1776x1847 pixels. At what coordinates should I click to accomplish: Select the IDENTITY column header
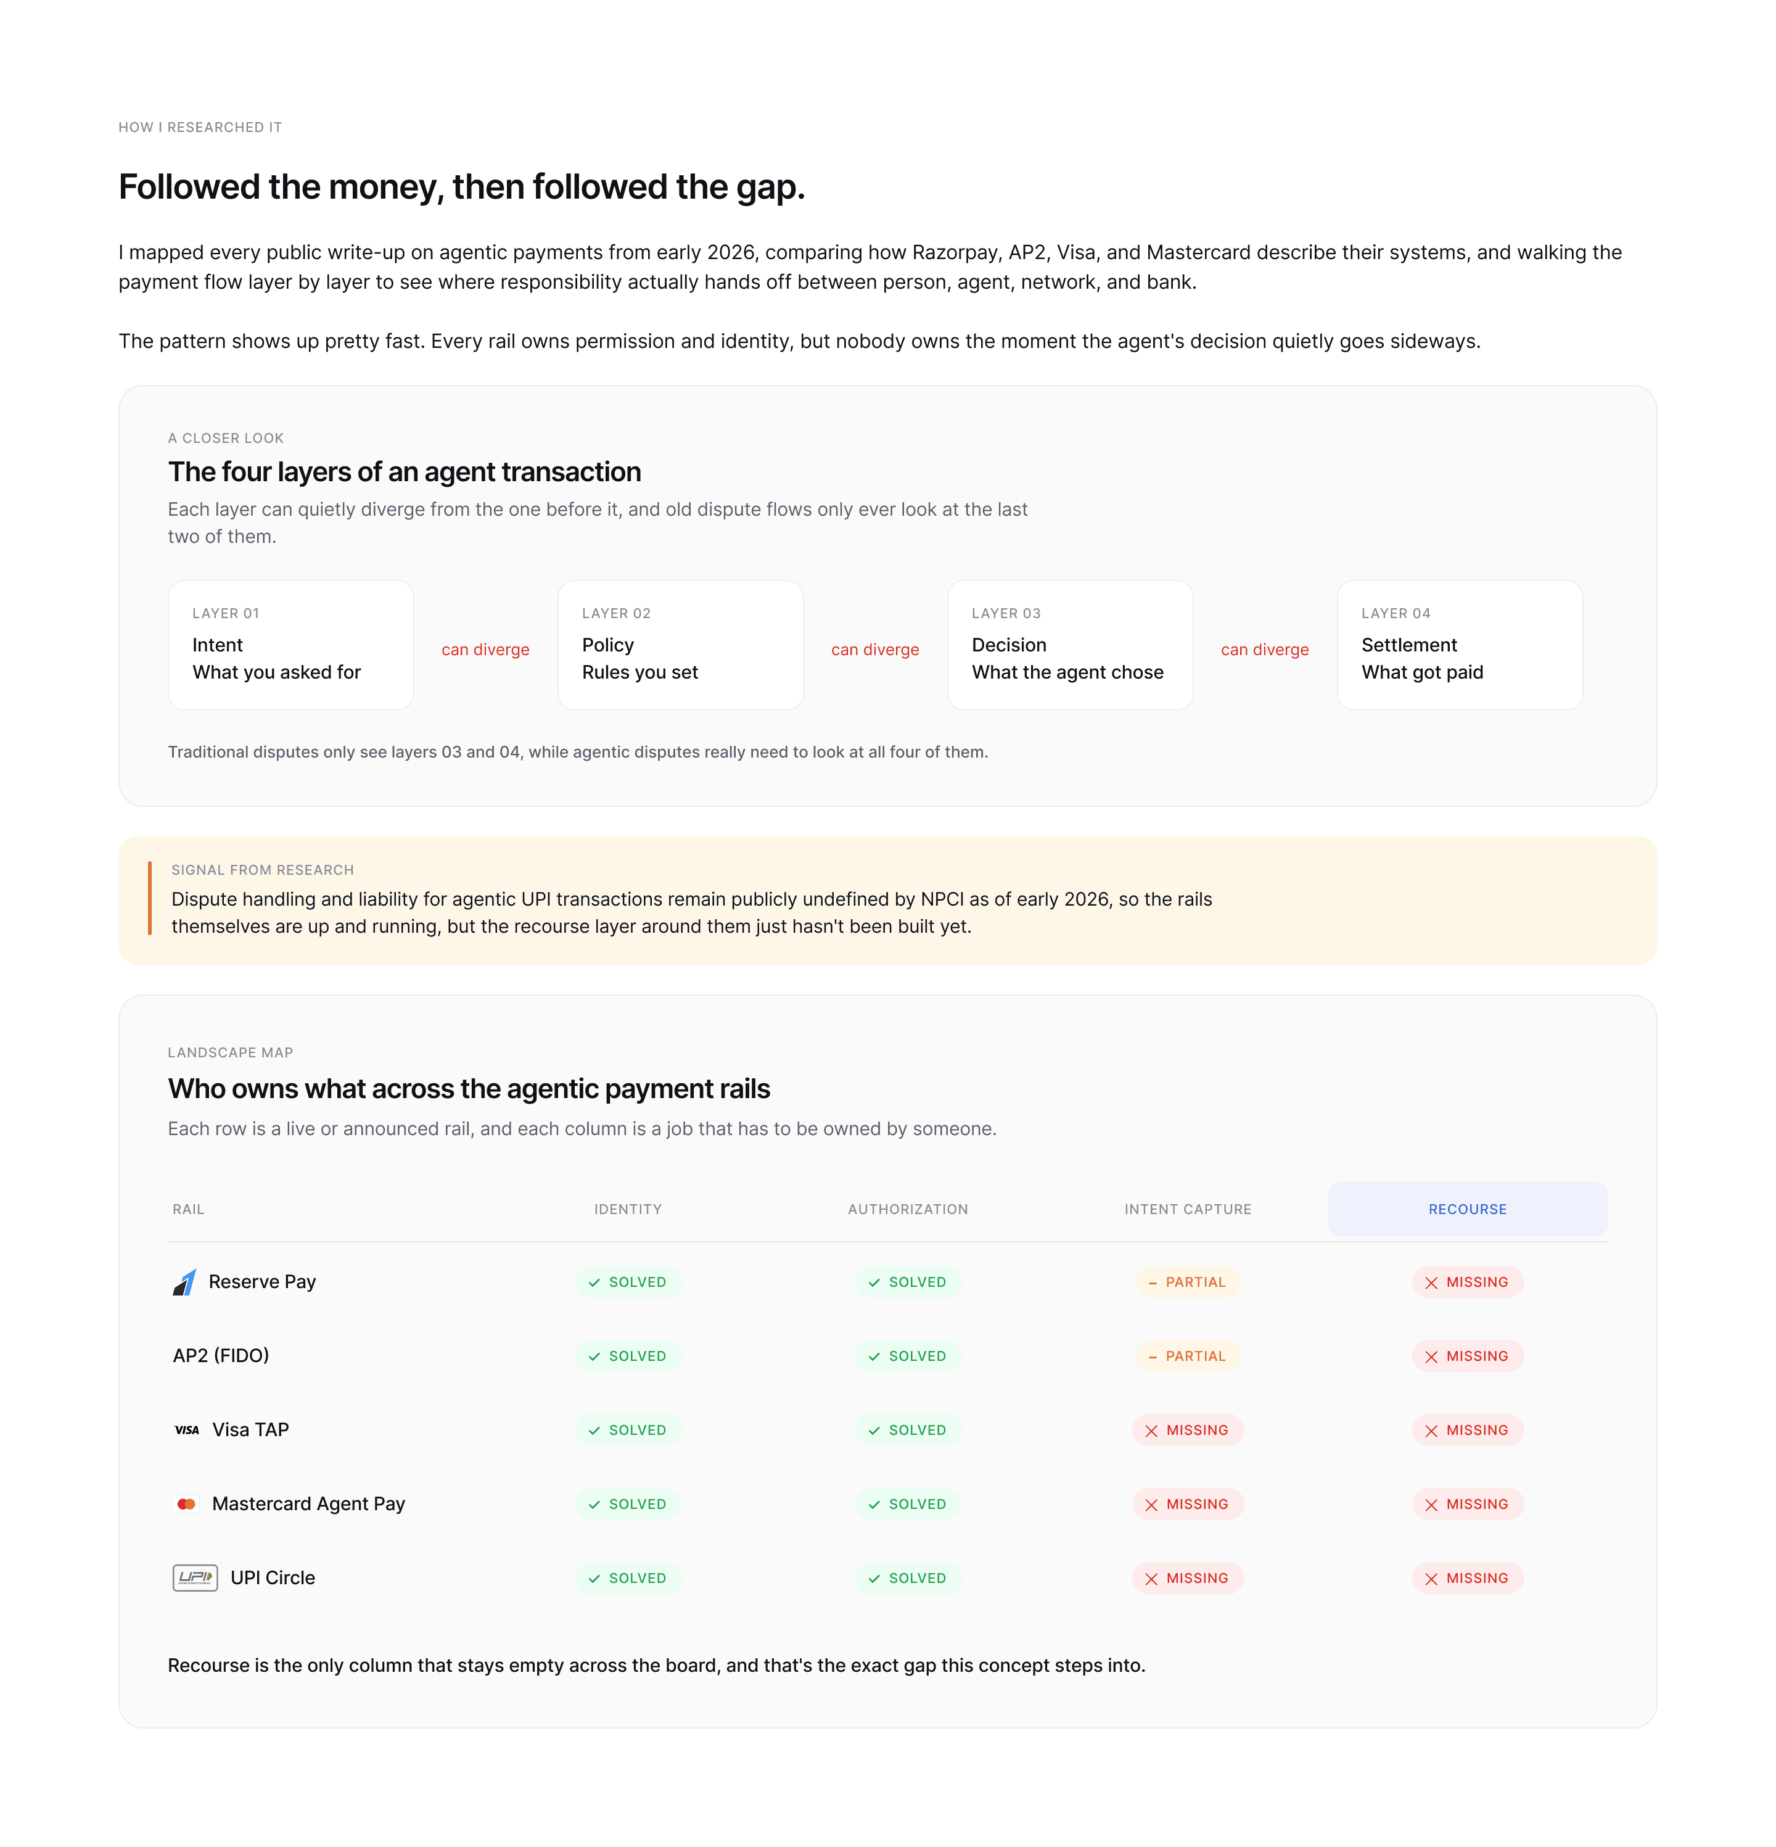coord(628,1209)
